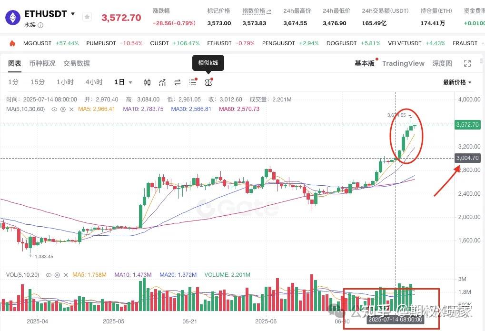
Task: Click the fullscreen expand chart icon
Action: click(x=467, y=63)
